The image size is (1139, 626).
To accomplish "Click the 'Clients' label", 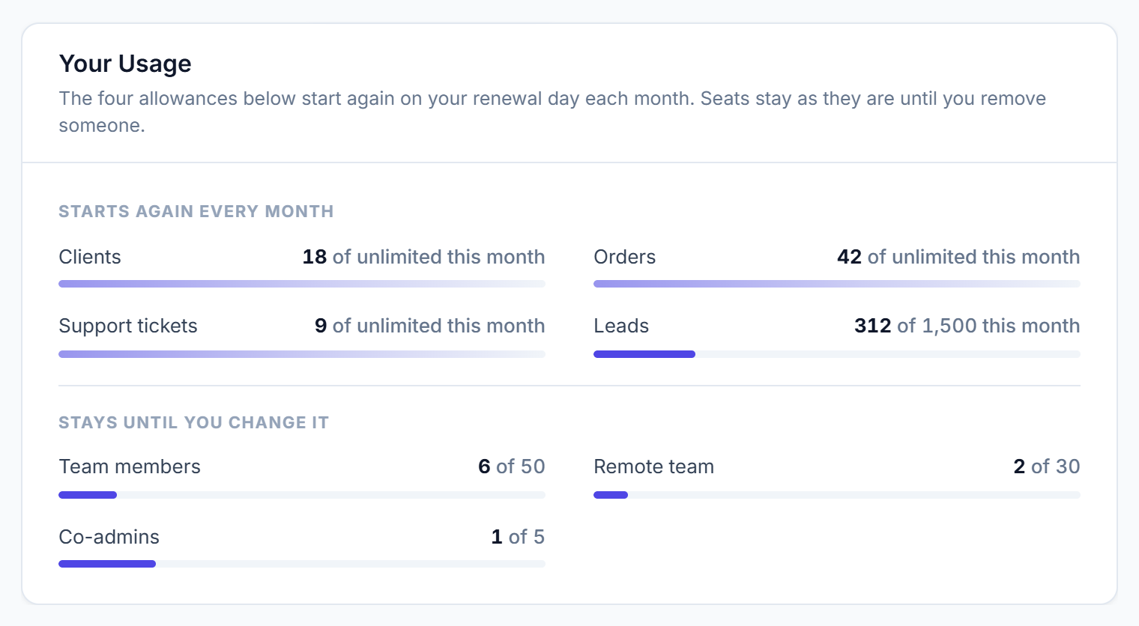I will coord(90,257).
